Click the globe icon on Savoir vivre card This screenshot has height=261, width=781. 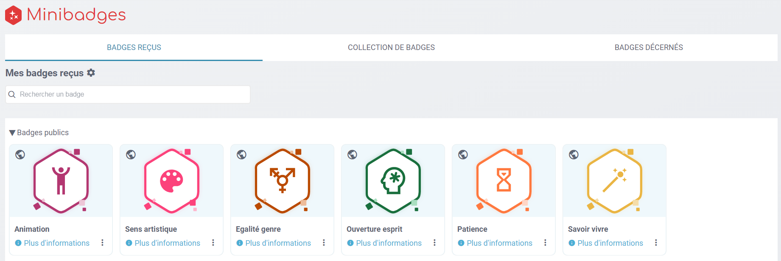(574, 155)
